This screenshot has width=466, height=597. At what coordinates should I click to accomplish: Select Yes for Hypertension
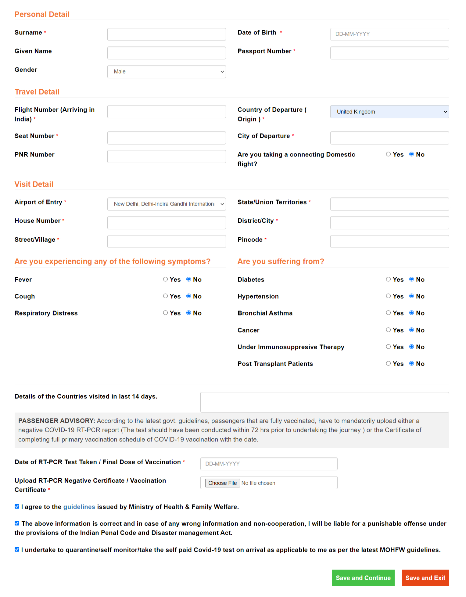(x=388, y=296)
